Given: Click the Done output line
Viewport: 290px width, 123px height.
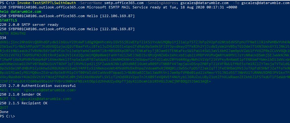Looking at the screenshot, I should point(4,112).
